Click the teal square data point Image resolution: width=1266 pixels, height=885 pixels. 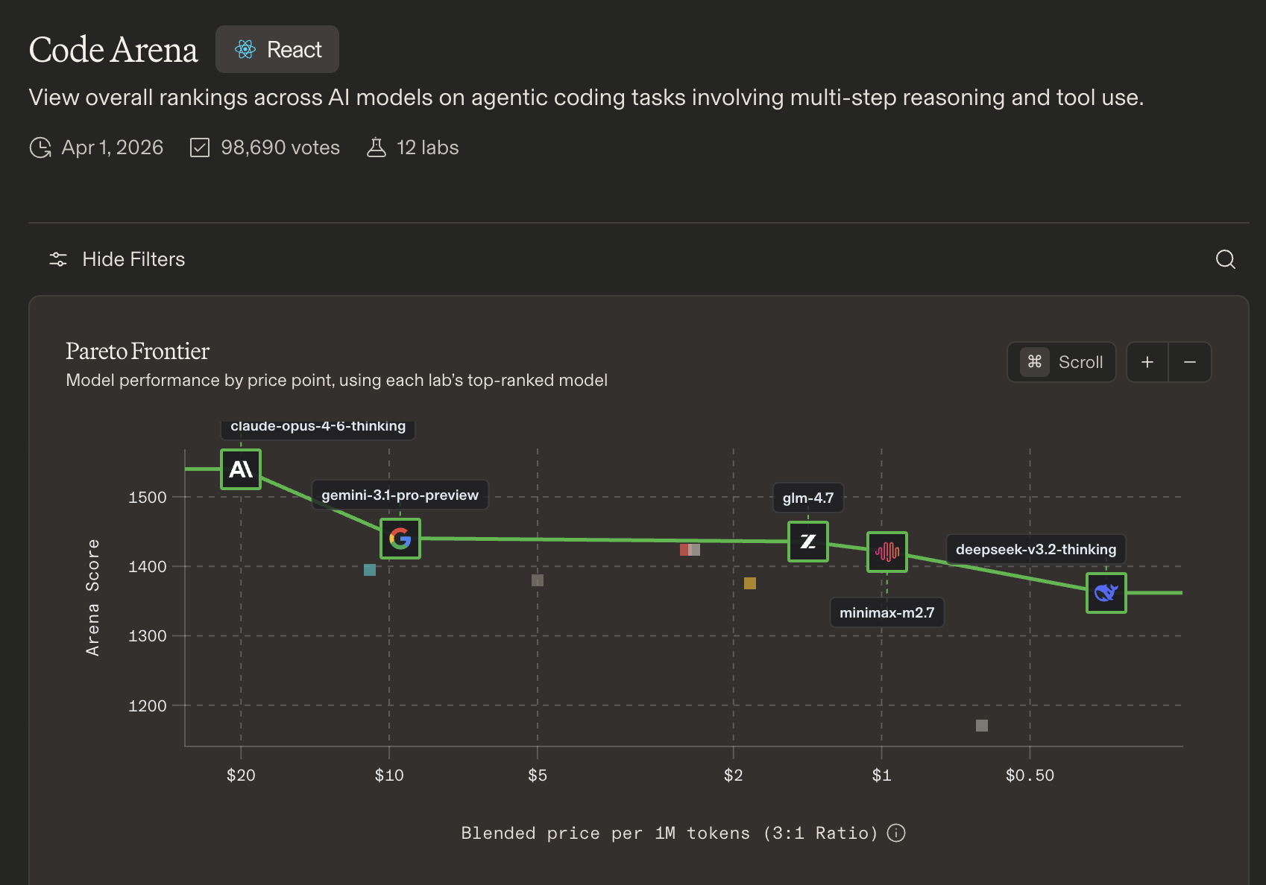[370, 570]
